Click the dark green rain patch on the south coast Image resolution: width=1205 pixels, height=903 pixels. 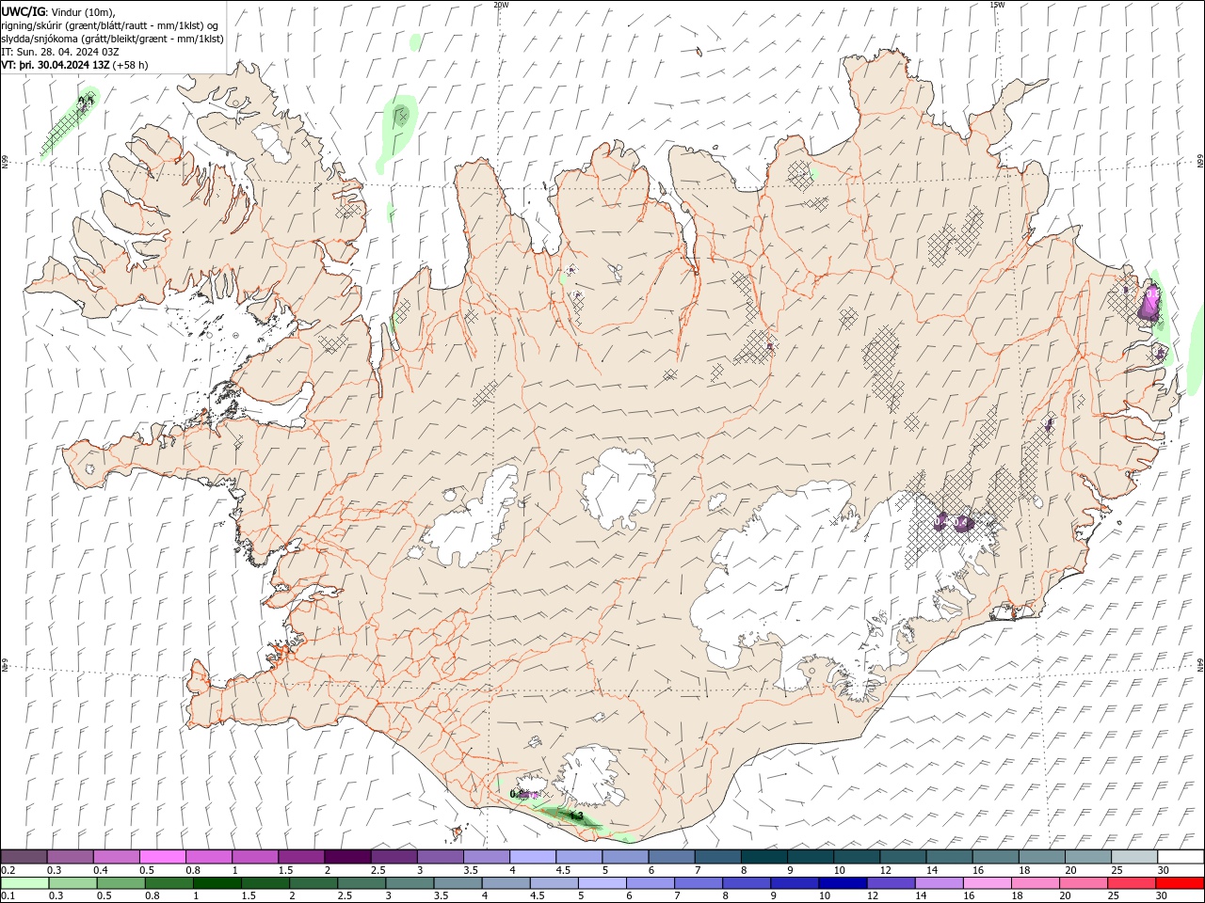click(x=572, y=816)
